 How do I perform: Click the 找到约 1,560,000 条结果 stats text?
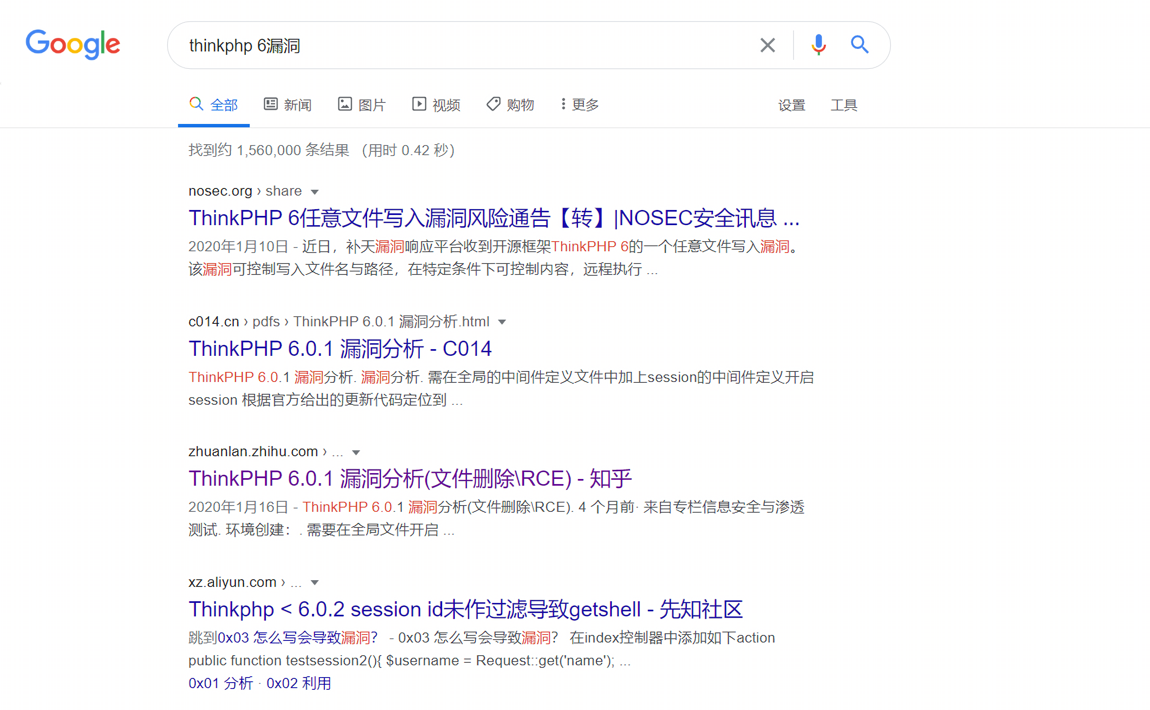(269, 150)
